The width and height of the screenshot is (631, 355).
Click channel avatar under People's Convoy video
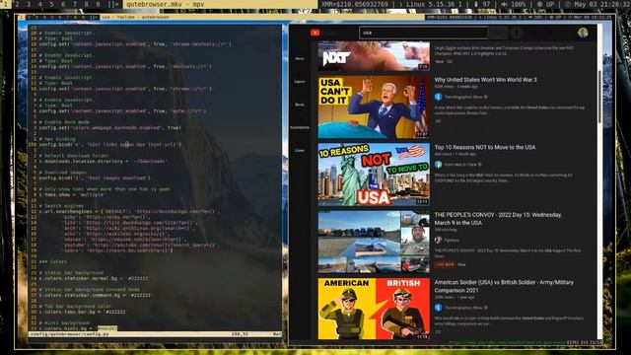[x=438, y=240]
